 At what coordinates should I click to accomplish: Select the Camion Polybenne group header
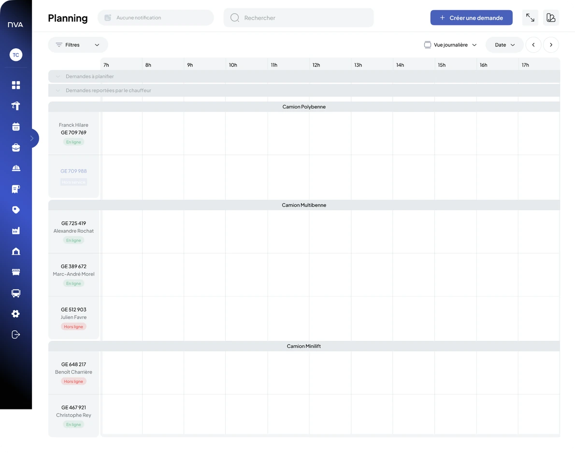304,107
